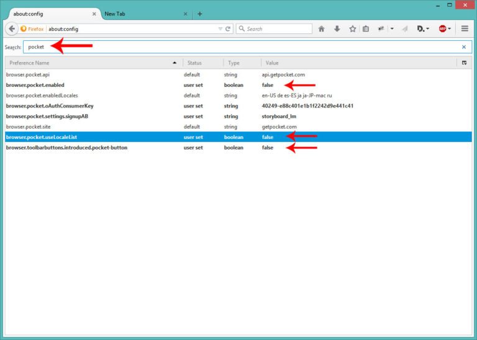Show bookmarks list icon
The image size is (477, 340).
(x=366, y=29)
